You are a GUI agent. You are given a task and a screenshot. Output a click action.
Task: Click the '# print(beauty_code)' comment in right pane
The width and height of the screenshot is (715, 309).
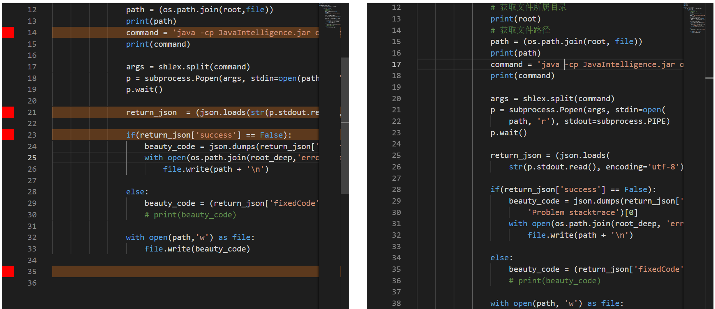(555, 281)
